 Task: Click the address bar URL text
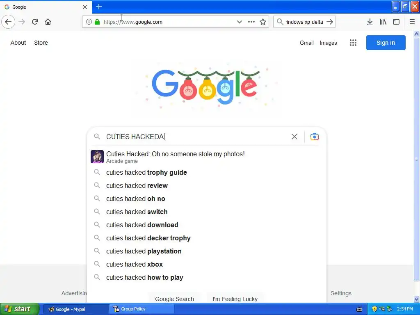pos(133,22)
